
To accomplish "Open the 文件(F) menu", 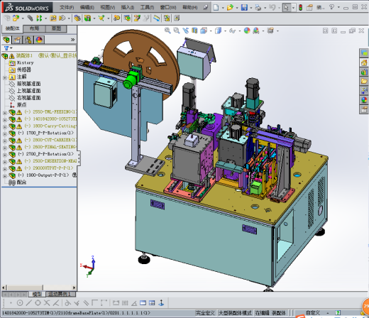I will point(67,7).
